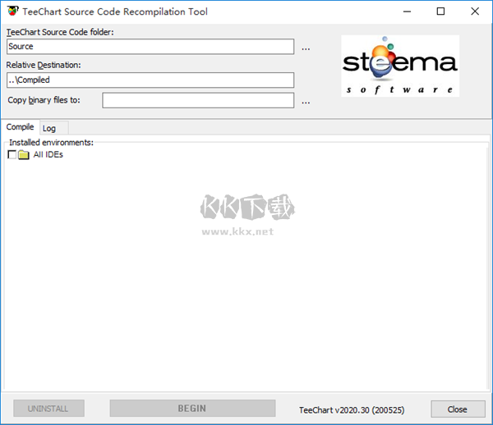Click the BEGIN button
This screenshot has width=493, height=425.
(192, 409)
